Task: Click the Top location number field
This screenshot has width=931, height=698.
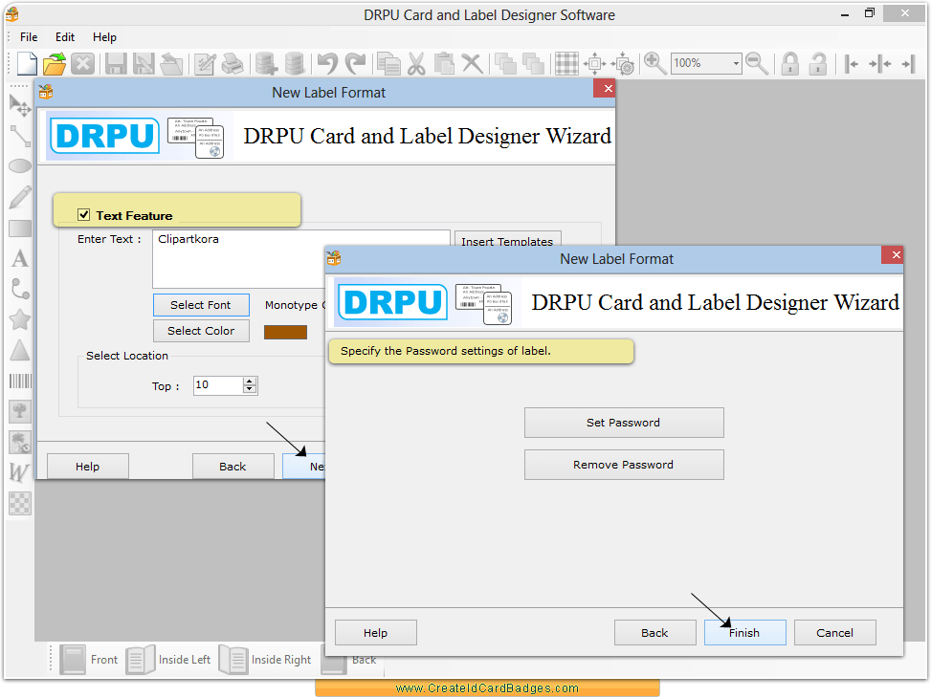Action: [218, 385]
